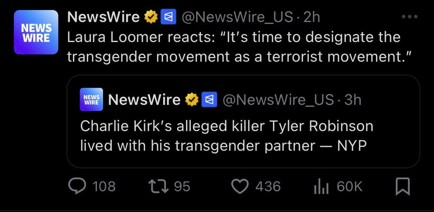Click the 436 likes count
The height and width of the screenshot is (212, 434).
pos(268,186)
